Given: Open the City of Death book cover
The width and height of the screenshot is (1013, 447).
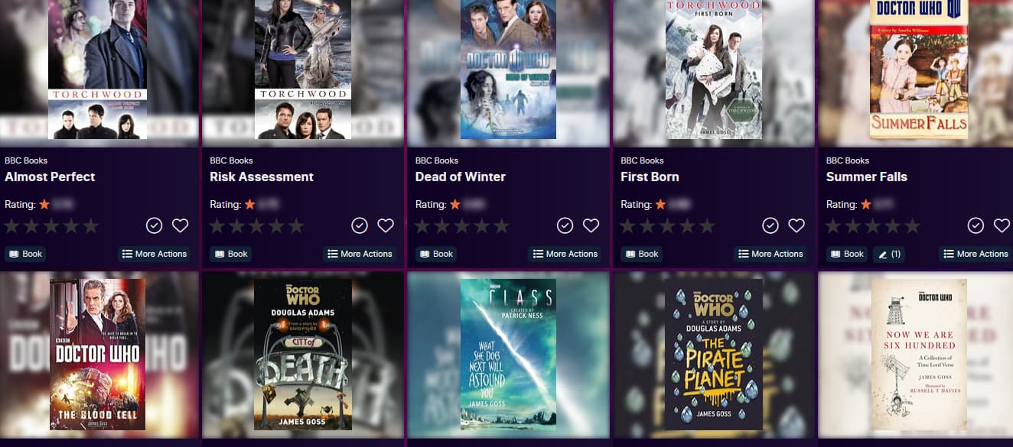Looking at the screenshot, I should click(x=303, y=354).
